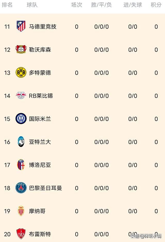Click the Atlético Madrid club crest
The height and width of the screenshot is (242, 165).
[21, 26]
